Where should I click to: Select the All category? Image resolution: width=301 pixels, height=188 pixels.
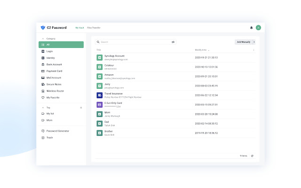[61, 45]
